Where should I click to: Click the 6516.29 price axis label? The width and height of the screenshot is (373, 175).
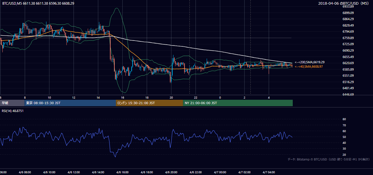coord(348,82)
